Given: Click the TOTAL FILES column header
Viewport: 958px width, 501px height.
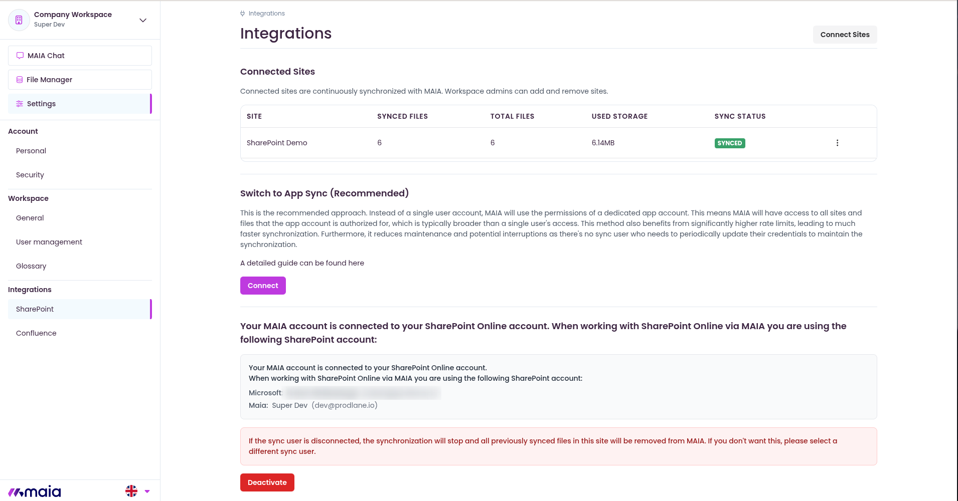Looking at the screenshot, I should (512, 116).
